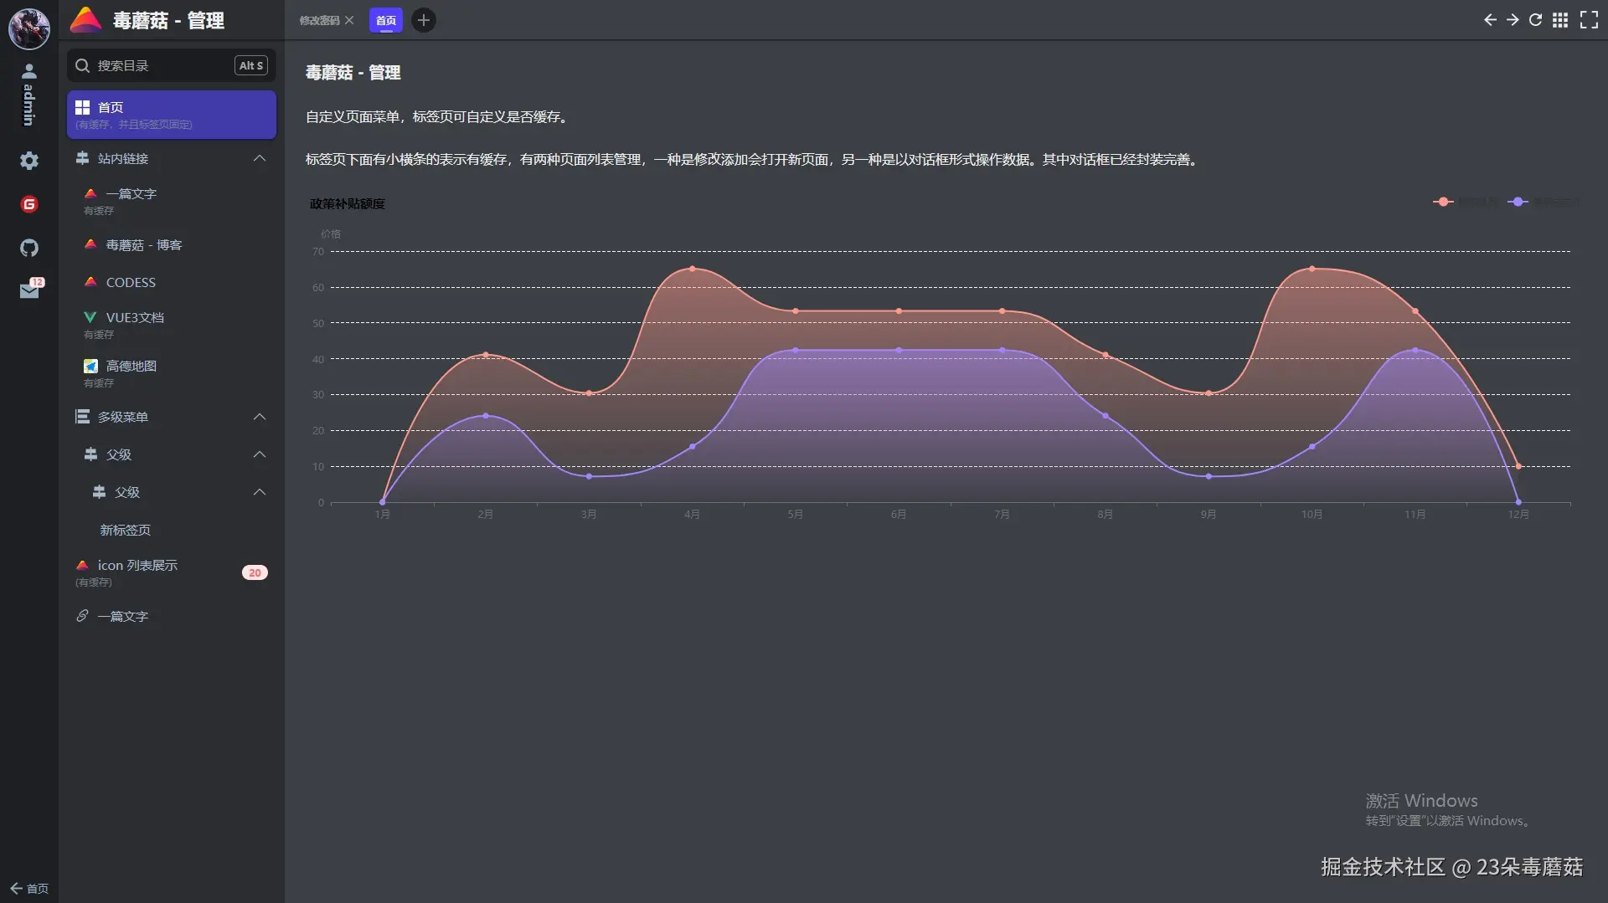
Task: Enter fullscreen mode via the top-right icon
Action: [x=1588, y=20]
